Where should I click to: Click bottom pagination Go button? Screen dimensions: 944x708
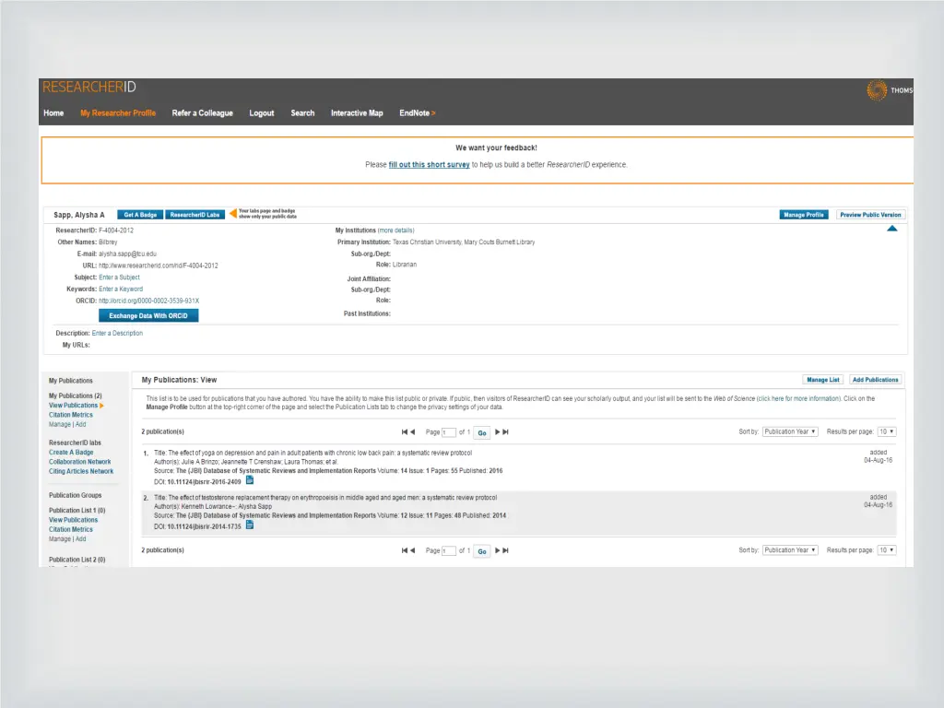[481, 551]
